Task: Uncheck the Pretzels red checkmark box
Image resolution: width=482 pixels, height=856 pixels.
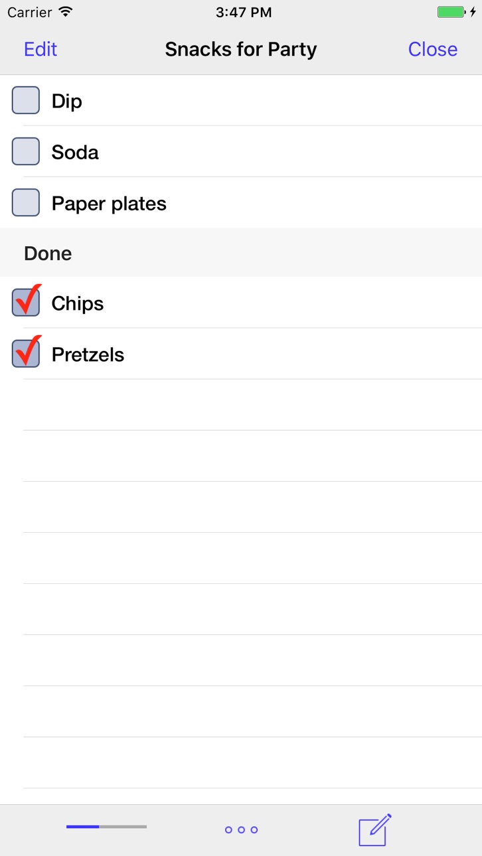Action: click(x=27, y=352)
